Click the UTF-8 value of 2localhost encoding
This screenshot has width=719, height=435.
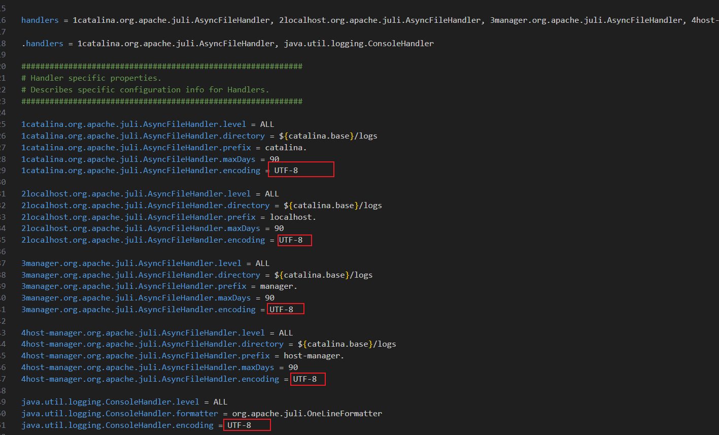(x=291, y=240)
